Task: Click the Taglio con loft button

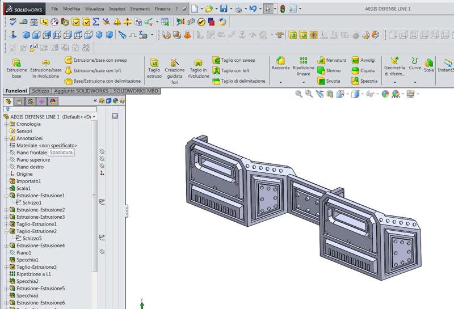Action: point(233,71)
